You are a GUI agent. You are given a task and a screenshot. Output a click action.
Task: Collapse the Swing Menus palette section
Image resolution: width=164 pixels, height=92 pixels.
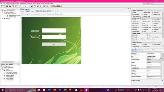pos(132,33)
